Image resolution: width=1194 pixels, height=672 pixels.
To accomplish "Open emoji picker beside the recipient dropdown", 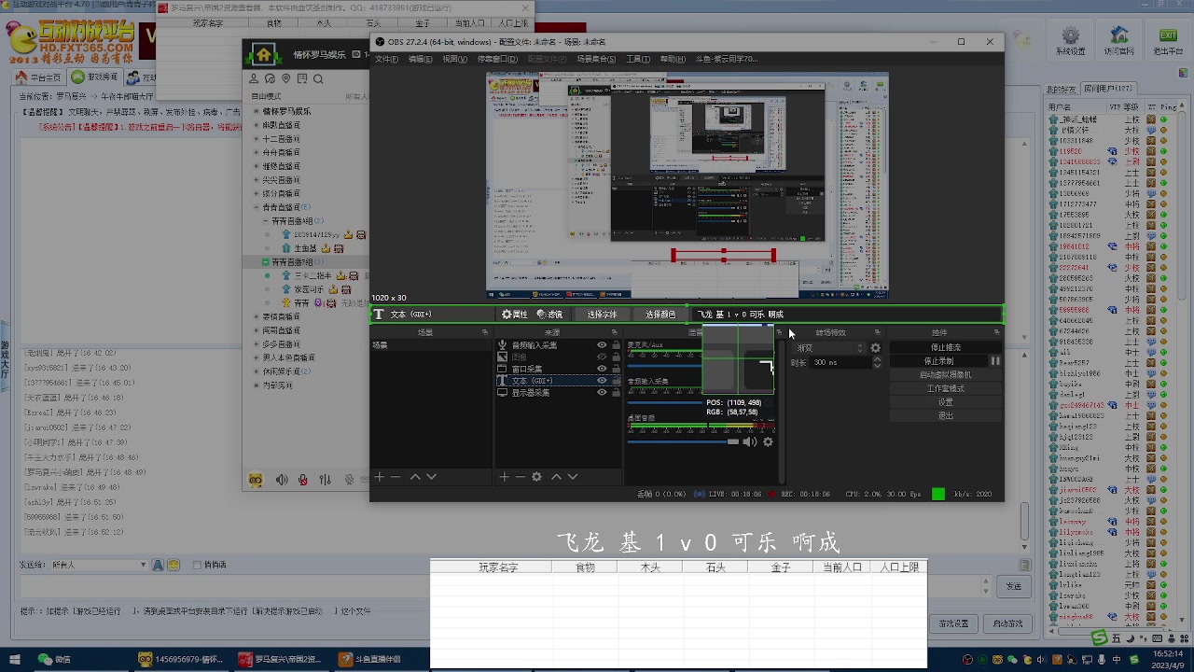I will click(173, 565).
